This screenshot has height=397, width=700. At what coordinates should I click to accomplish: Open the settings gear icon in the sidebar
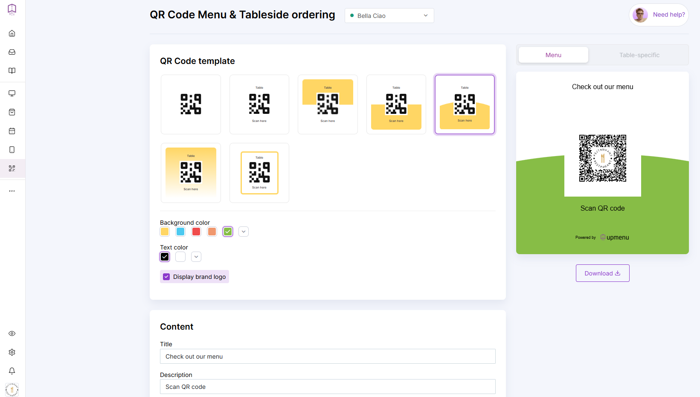click(12, 352)
